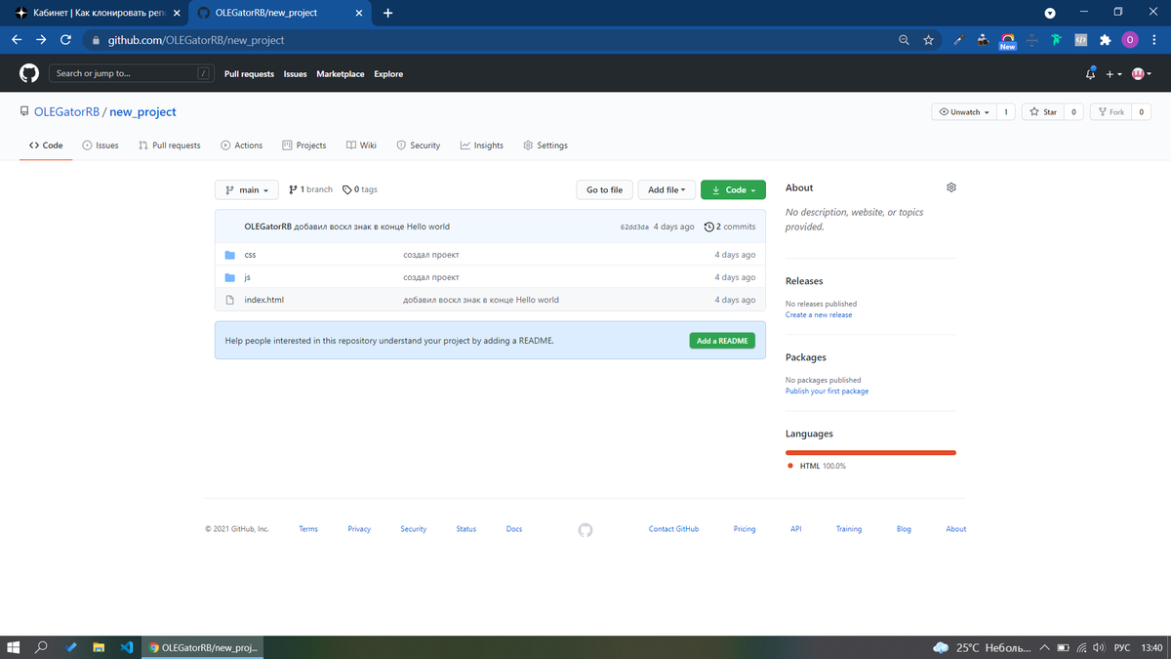Click the orange HTML language bar
Screen dimensions: 1171x659
(870, 452)
